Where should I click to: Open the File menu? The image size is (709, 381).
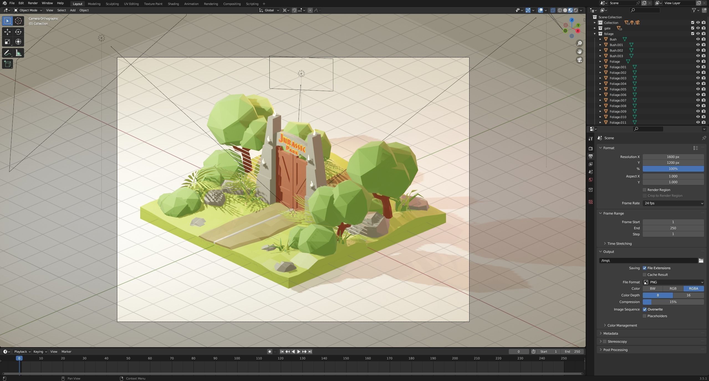point(12,3)
